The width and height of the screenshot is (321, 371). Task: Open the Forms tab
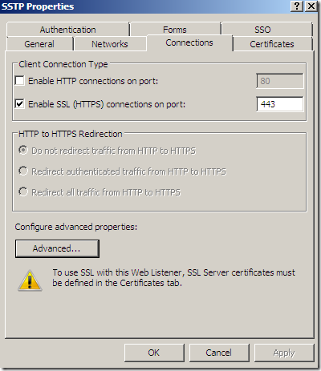point(175,30)
